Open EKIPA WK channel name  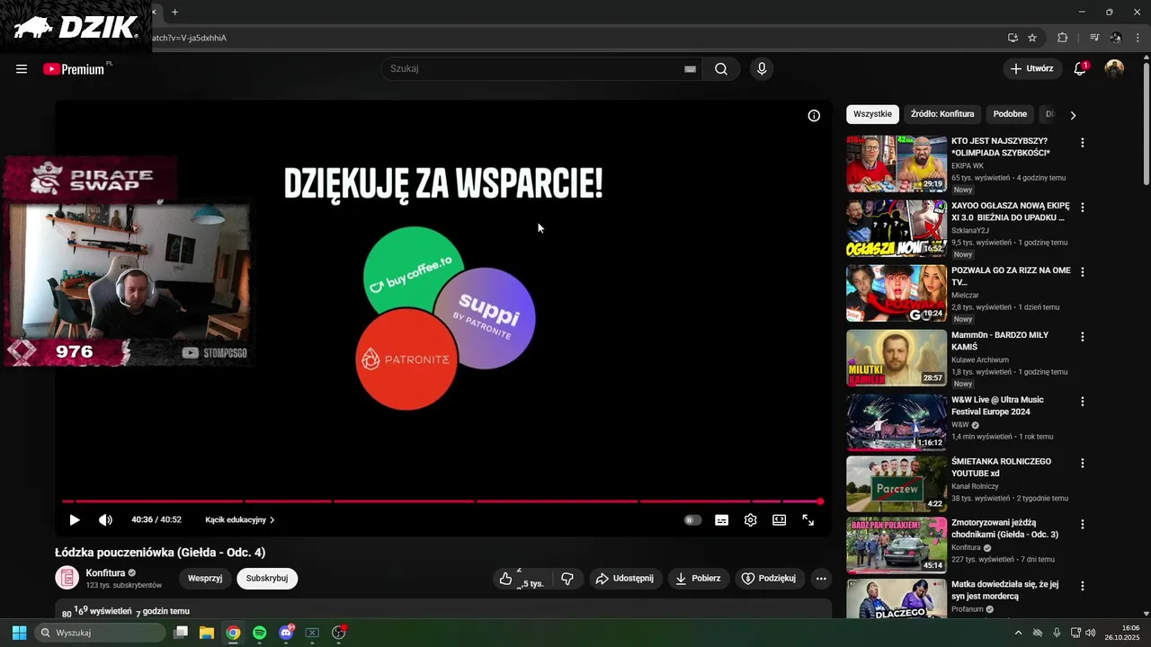click(968, 166)
